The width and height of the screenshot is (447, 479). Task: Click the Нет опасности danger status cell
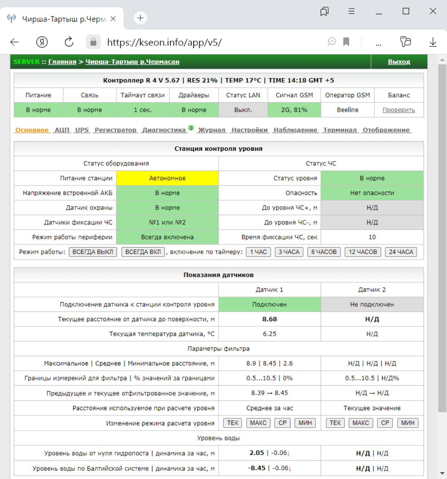372,193
